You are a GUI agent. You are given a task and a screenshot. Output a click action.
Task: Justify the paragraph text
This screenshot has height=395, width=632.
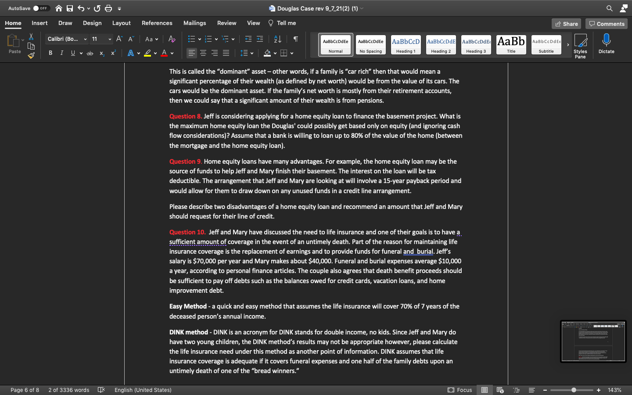pyautogui.click(x=226, y=53)
